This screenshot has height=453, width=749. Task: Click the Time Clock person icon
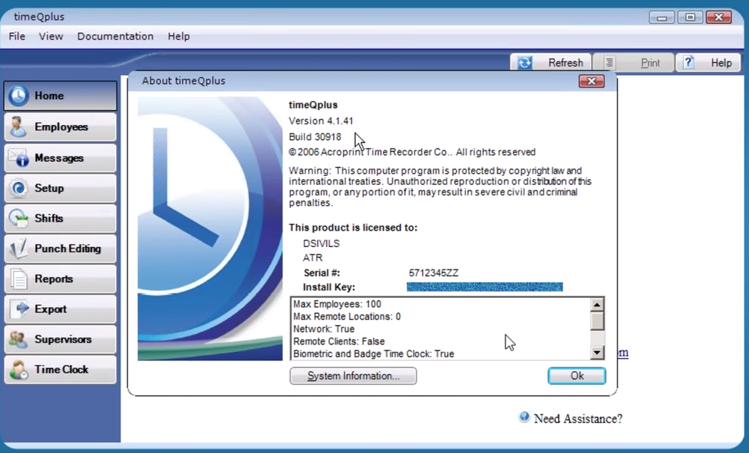point(18,369)
